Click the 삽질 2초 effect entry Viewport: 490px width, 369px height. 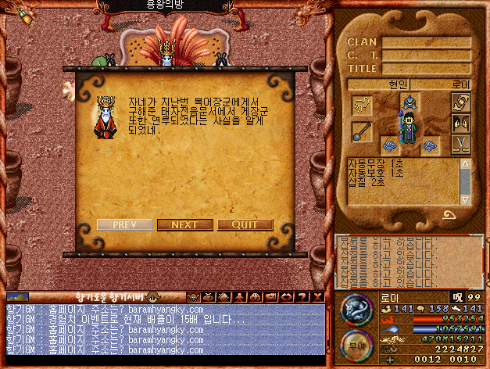click(x=367, y=182)
